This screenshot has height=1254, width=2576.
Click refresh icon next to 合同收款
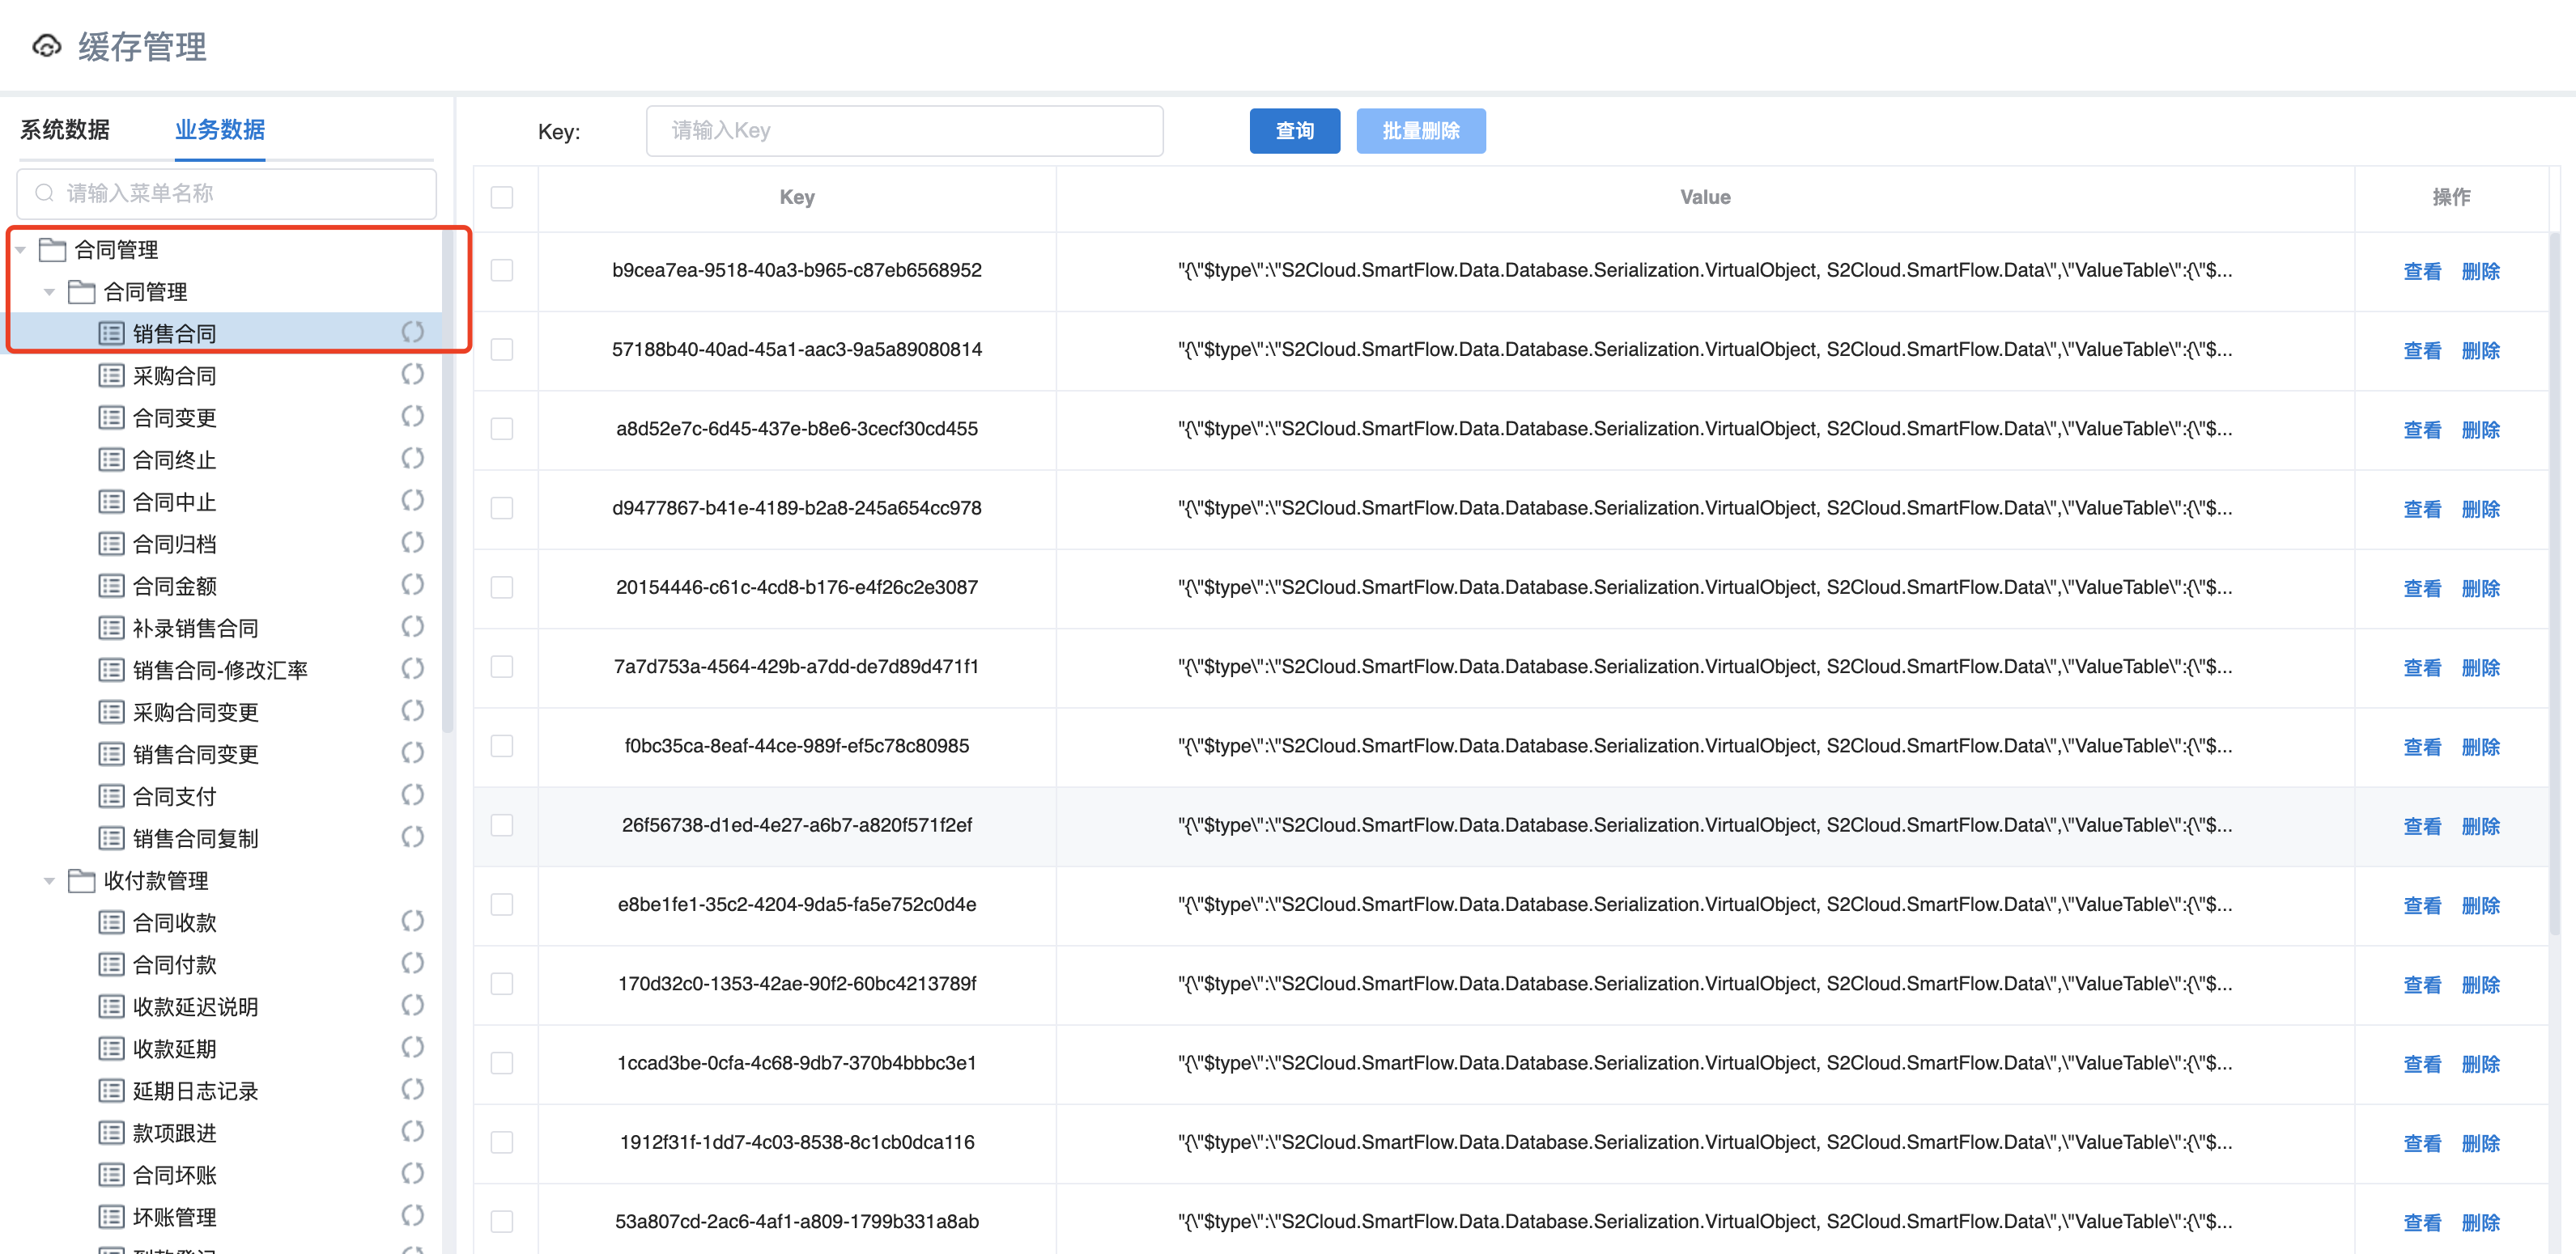coord(412,921)
